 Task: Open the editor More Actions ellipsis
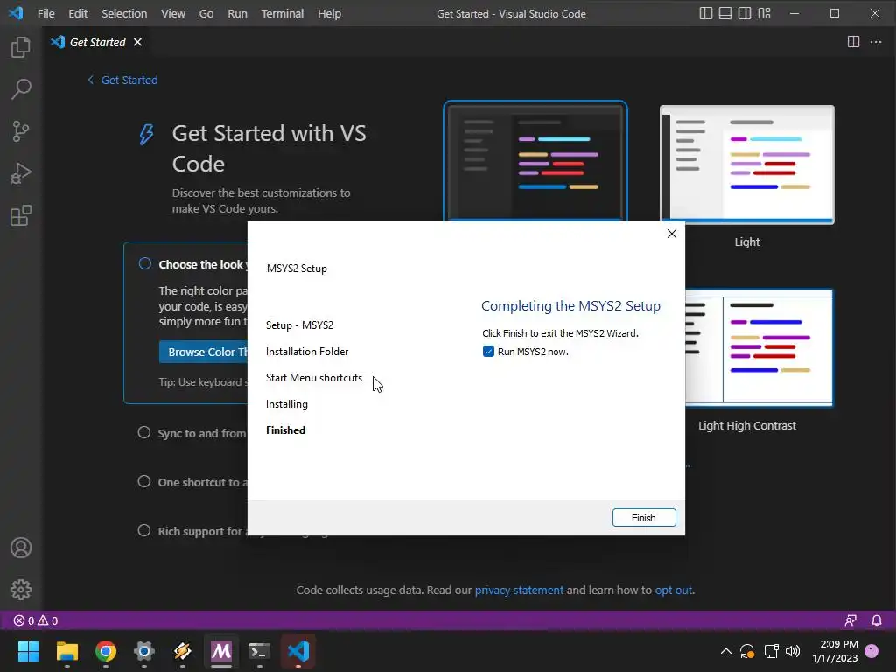coord(875,42)
